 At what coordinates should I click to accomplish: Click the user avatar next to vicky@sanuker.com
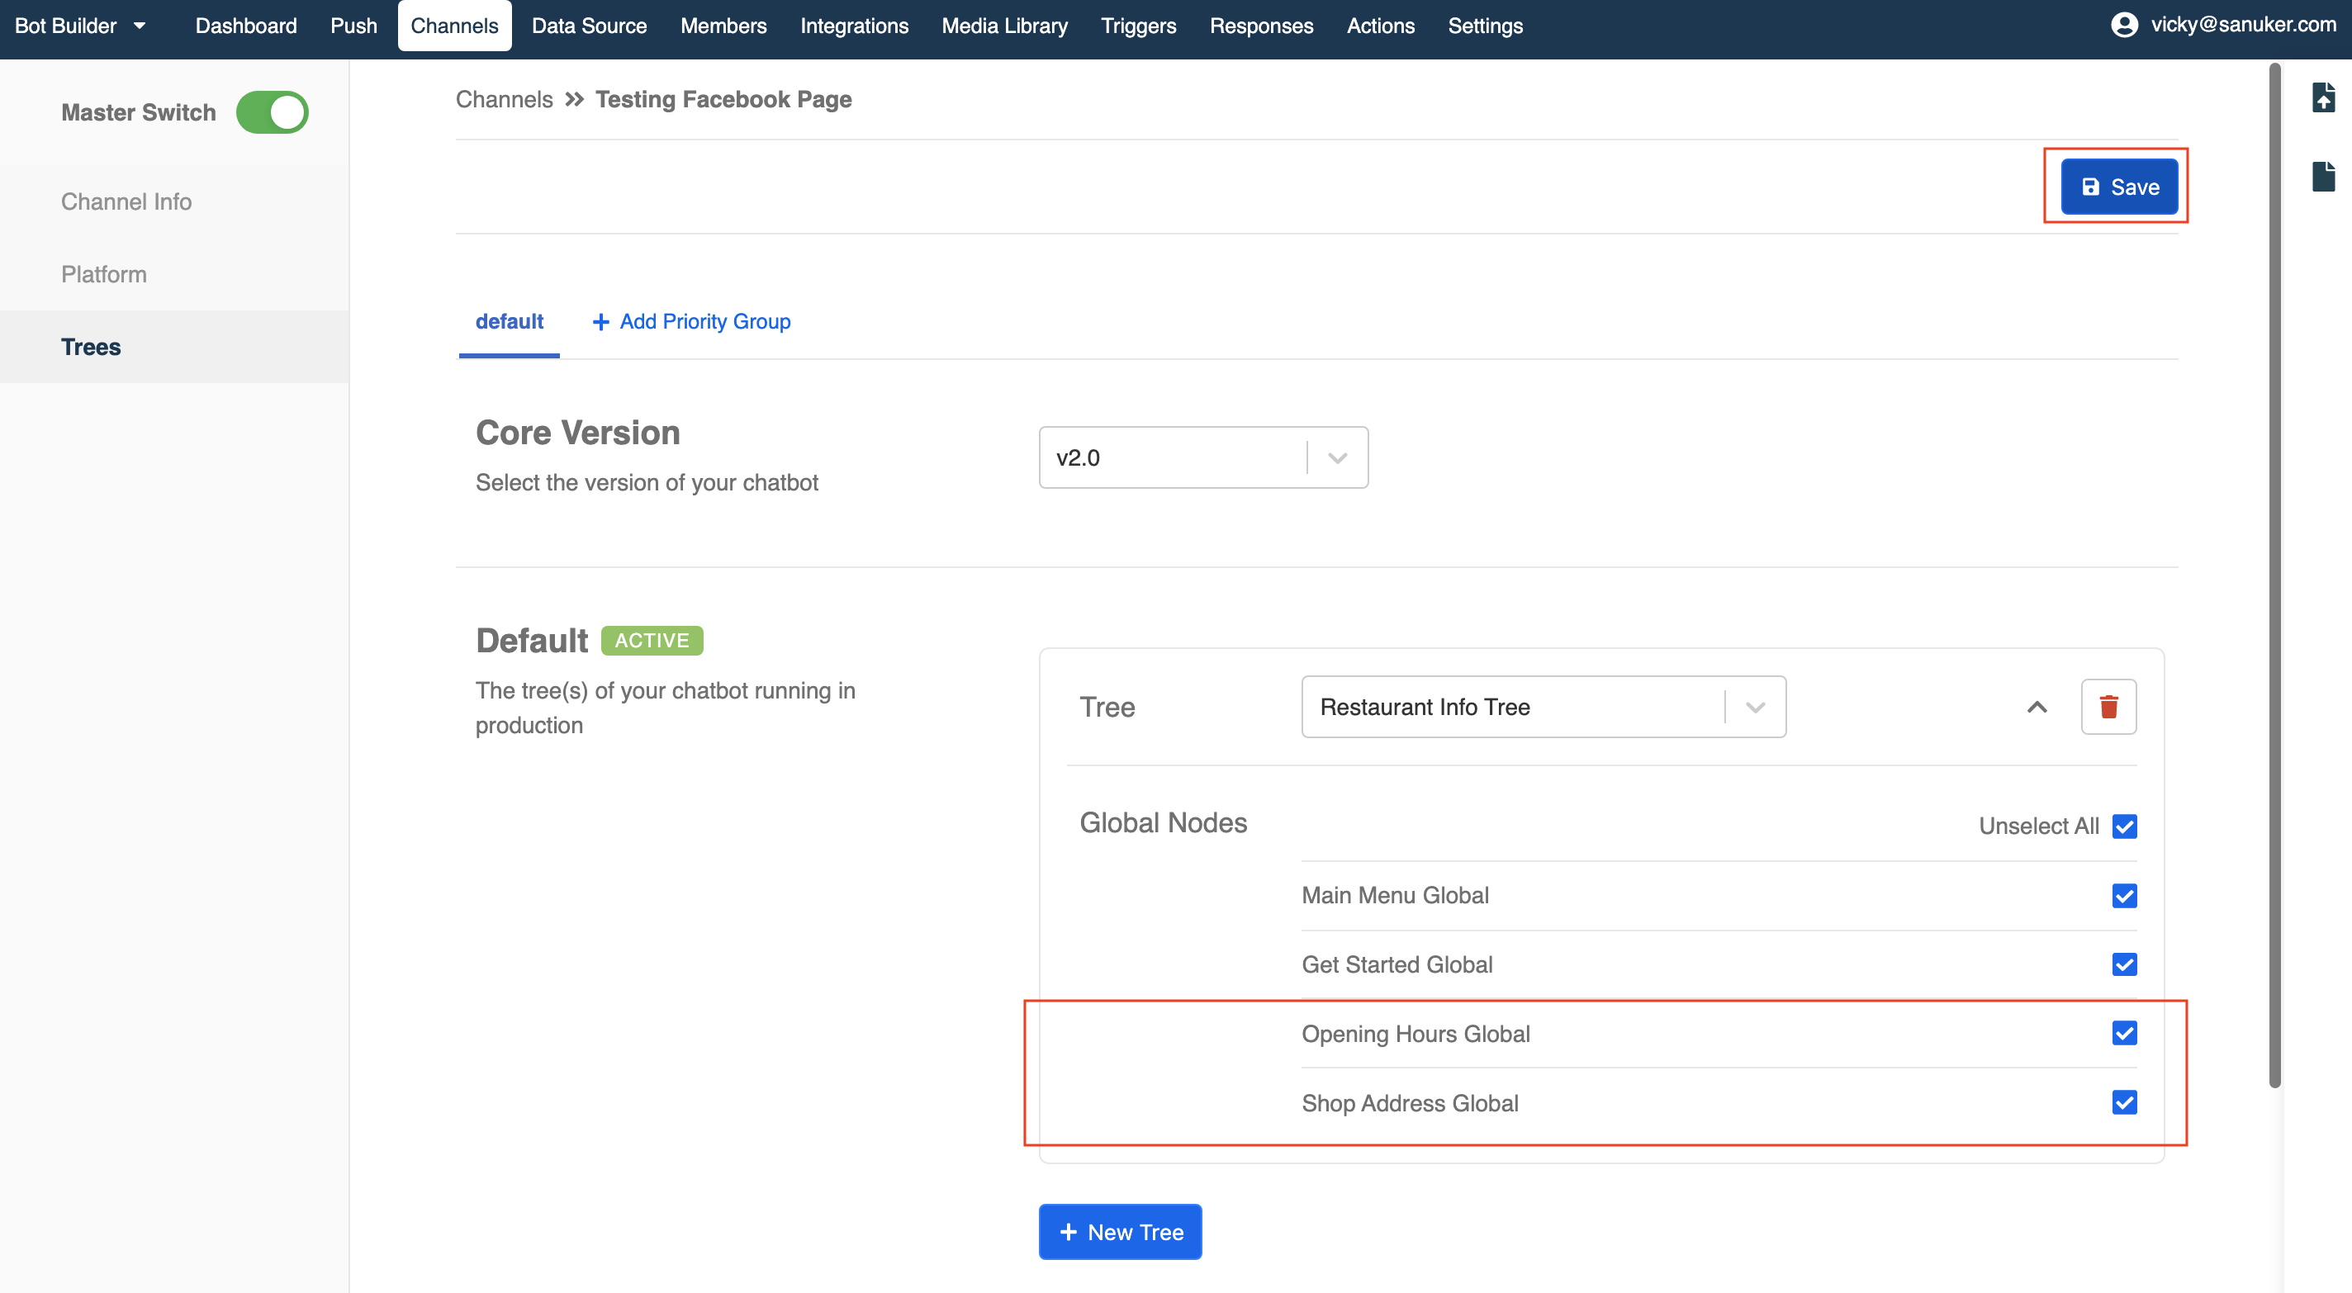(2125, 24)
